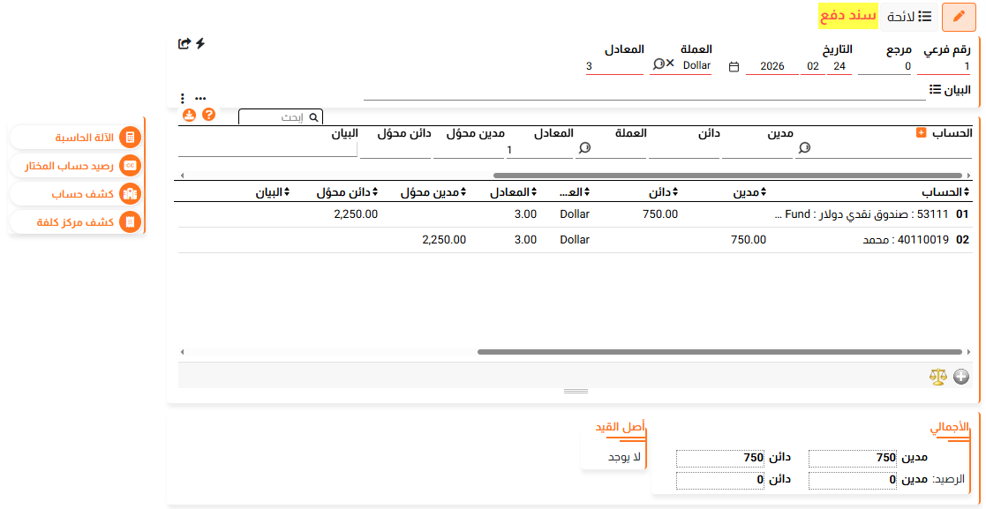The image size is (986, 509).
Task: Open the الآلة الحاسبة calculator button
Action: 76,138
